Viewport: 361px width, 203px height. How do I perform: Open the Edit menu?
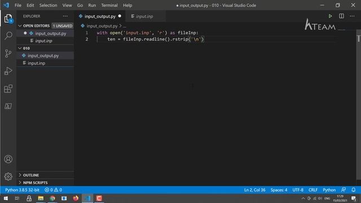coord(30,5)
